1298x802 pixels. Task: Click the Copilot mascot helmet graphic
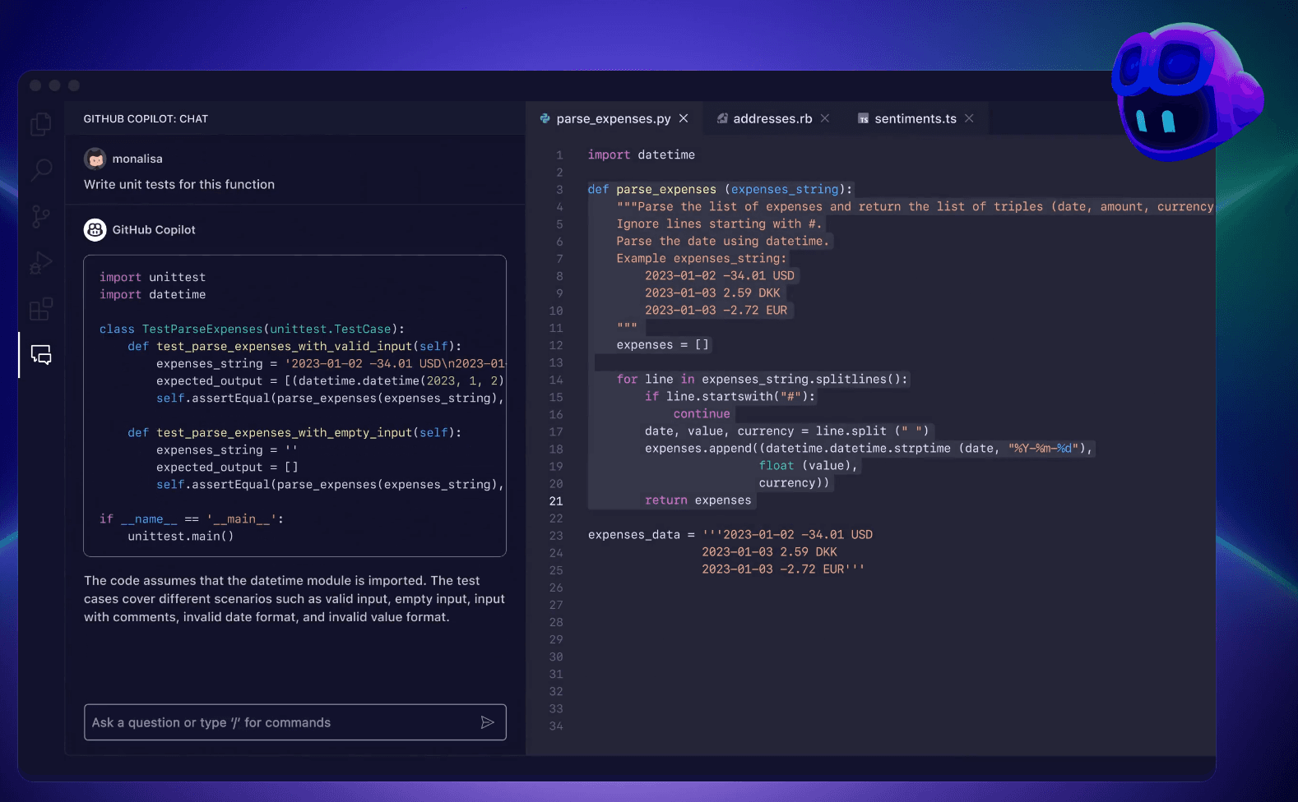click(1186, 90)
